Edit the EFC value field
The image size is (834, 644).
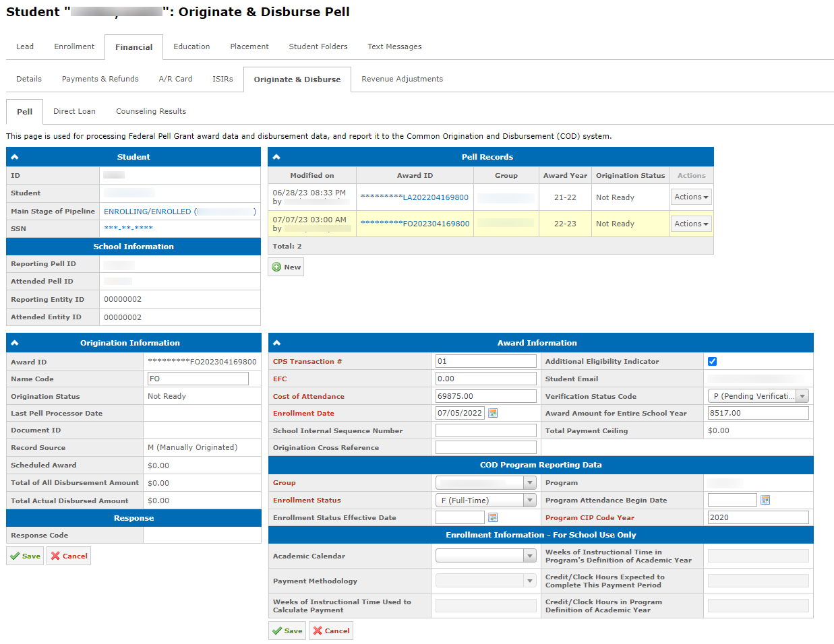click(486, 379)
